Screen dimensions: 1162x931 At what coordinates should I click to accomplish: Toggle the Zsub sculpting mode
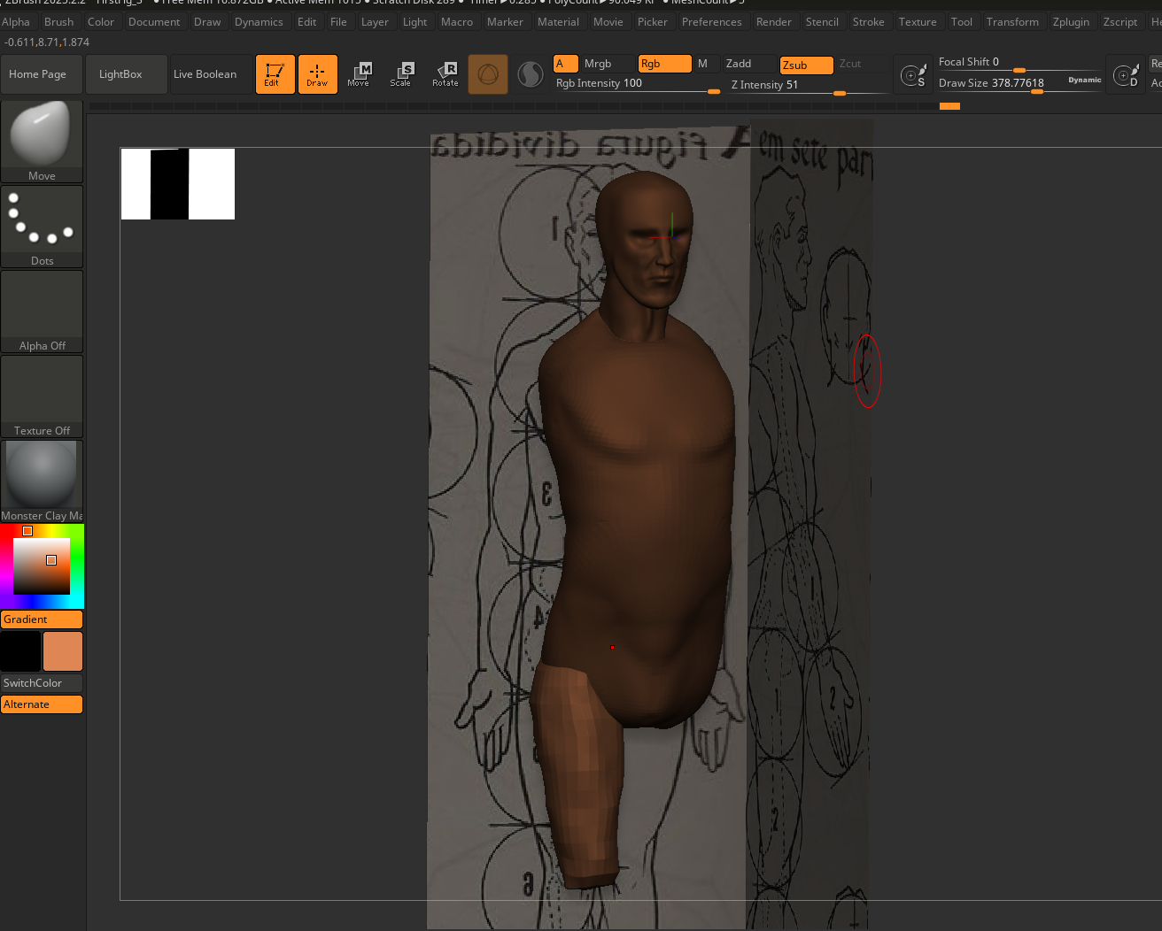tap(806, 65)
